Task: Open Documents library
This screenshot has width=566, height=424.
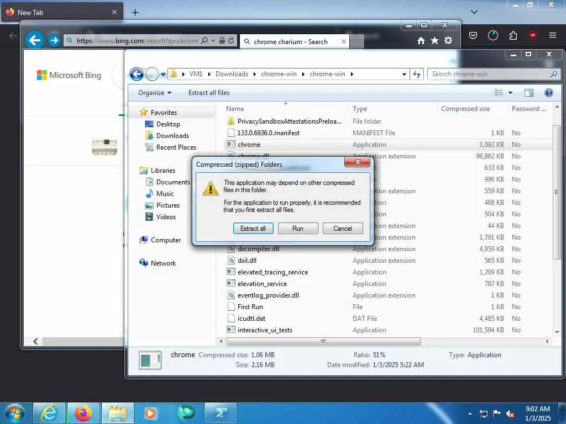Action: pyautogui.click(x=168, y=182)
